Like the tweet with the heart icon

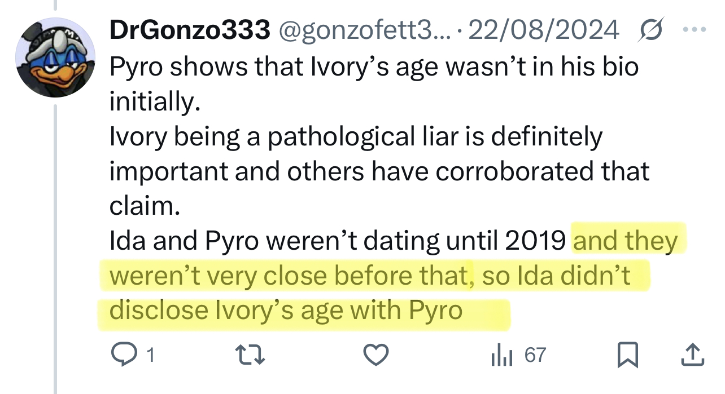(375, 355)
